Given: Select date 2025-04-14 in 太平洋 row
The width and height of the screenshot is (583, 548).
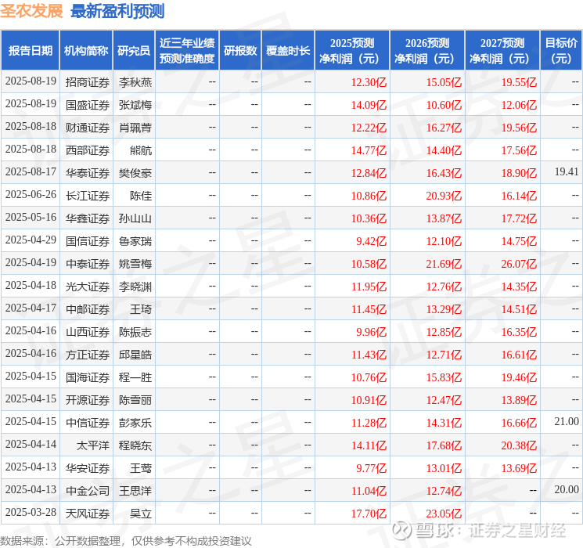Looking at the screenshot, I should point(31,444).
